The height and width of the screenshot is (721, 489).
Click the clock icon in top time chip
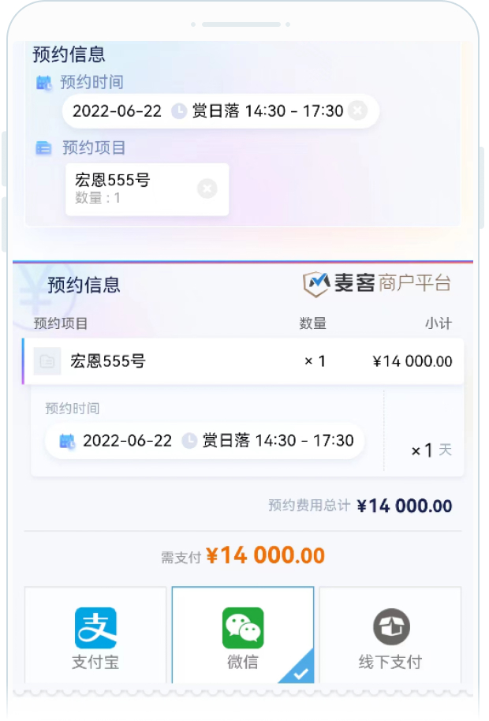[179, 111]
